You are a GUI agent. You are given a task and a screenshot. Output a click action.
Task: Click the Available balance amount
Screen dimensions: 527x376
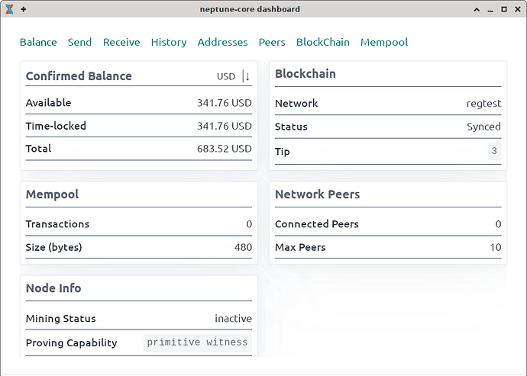(224, 103)
